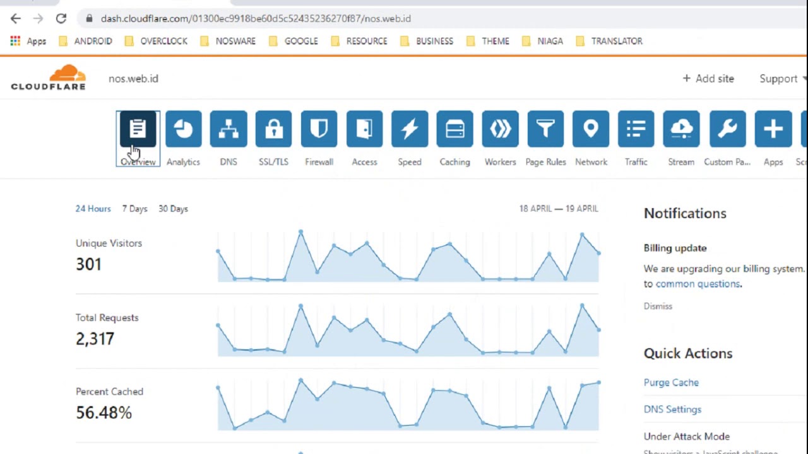
Task: Open the NOSWARE bookmarks folder
Action: tap(228, 41)
